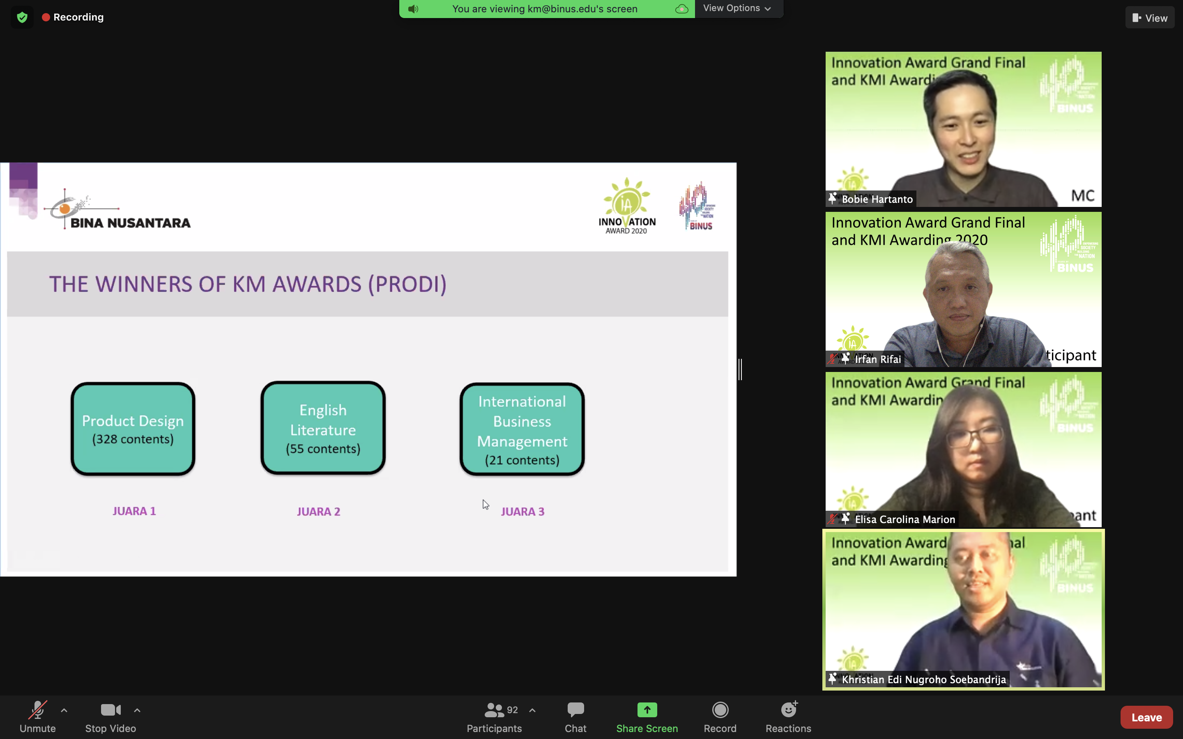The image size is (1183, 739).
Task: Click the speaker icon in sharing banner
Action: [x=413, y=9]
